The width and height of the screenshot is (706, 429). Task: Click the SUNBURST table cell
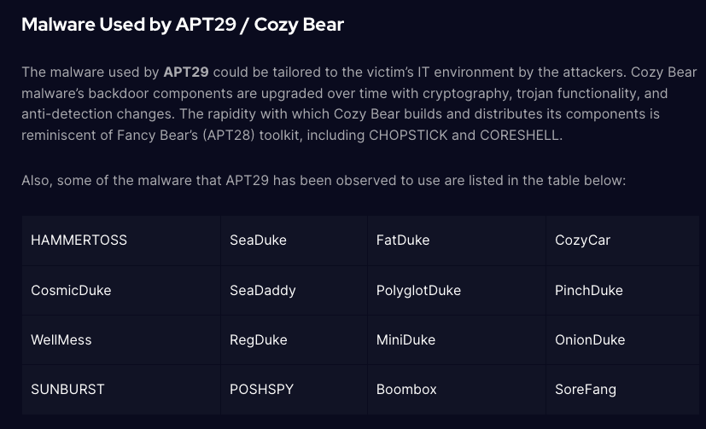click(x=67, y=389)
